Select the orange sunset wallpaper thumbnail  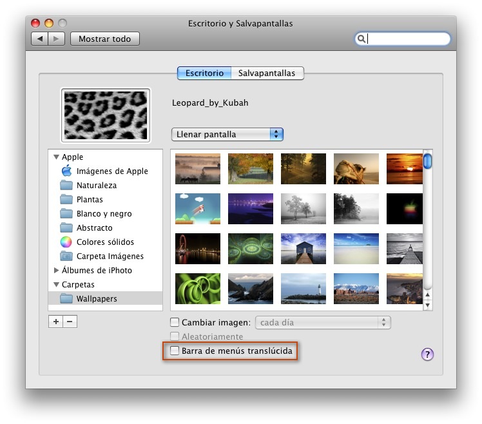point(405,169)
